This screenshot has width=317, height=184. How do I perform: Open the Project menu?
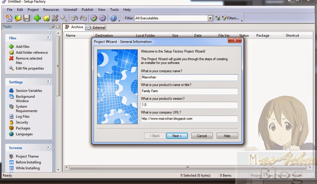[33, 10]
